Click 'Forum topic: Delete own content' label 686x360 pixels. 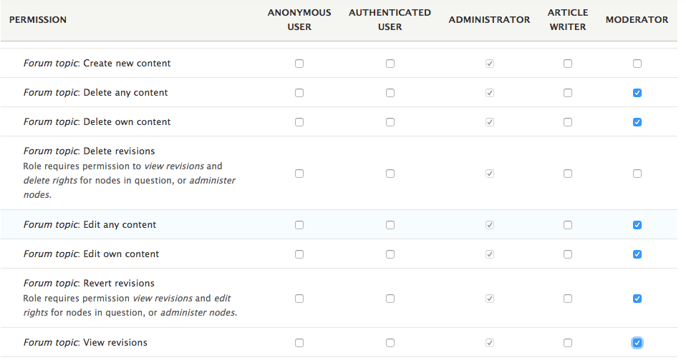97,121
